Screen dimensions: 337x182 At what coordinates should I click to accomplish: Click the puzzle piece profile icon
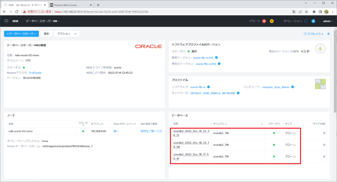tap(320, 84)
